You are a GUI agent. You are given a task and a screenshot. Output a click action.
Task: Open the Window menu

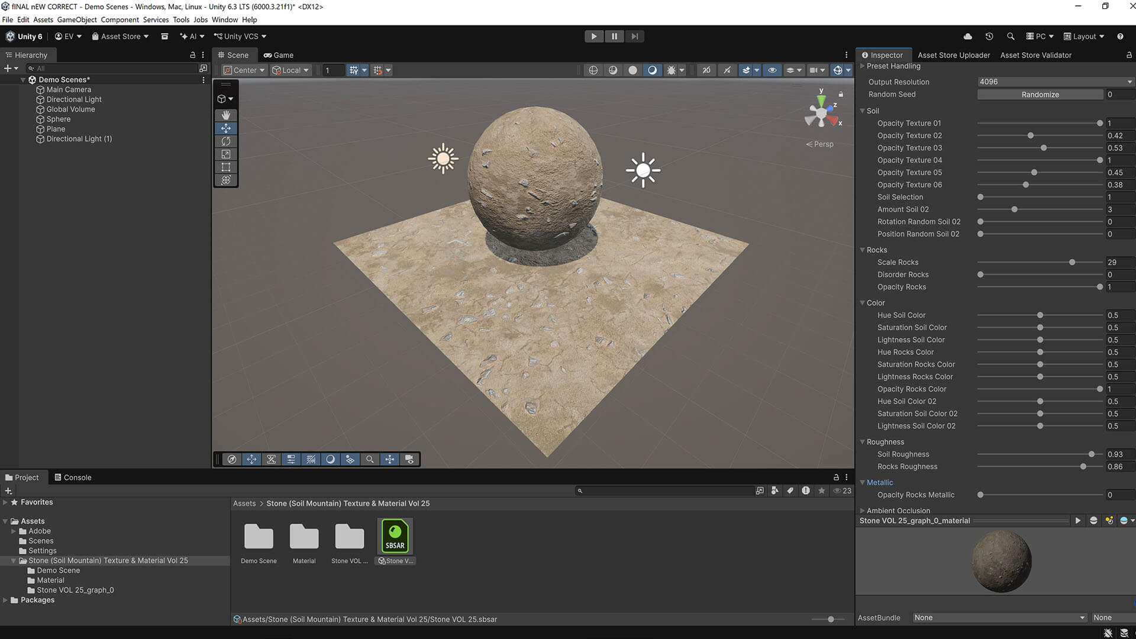(225, 20)
